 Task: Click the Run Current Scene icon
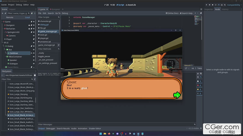[x=219, y=5]
